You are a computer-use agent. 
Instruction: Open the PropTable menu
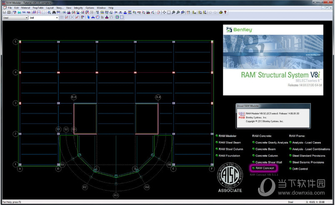(x=38, y=7)
